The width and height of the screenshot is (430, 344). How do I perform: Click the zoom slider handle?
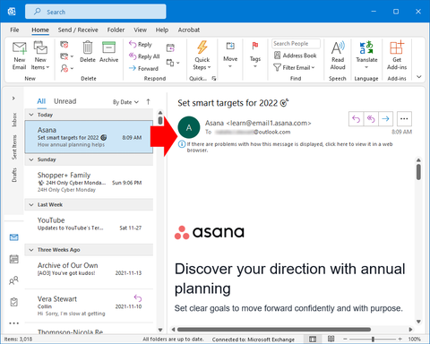point(373,339)
